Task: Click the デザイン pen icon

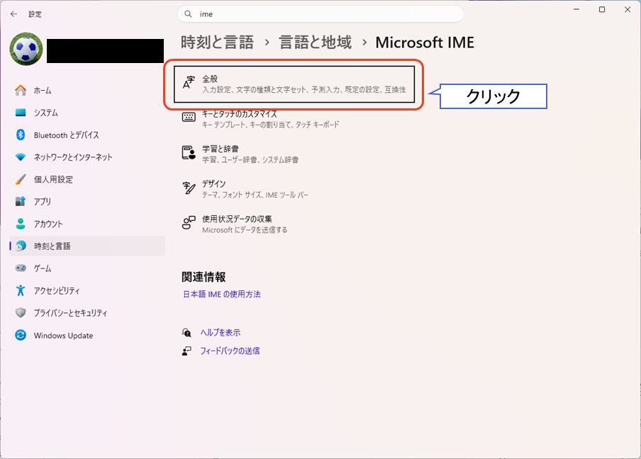Action: [x=189, y=188]
